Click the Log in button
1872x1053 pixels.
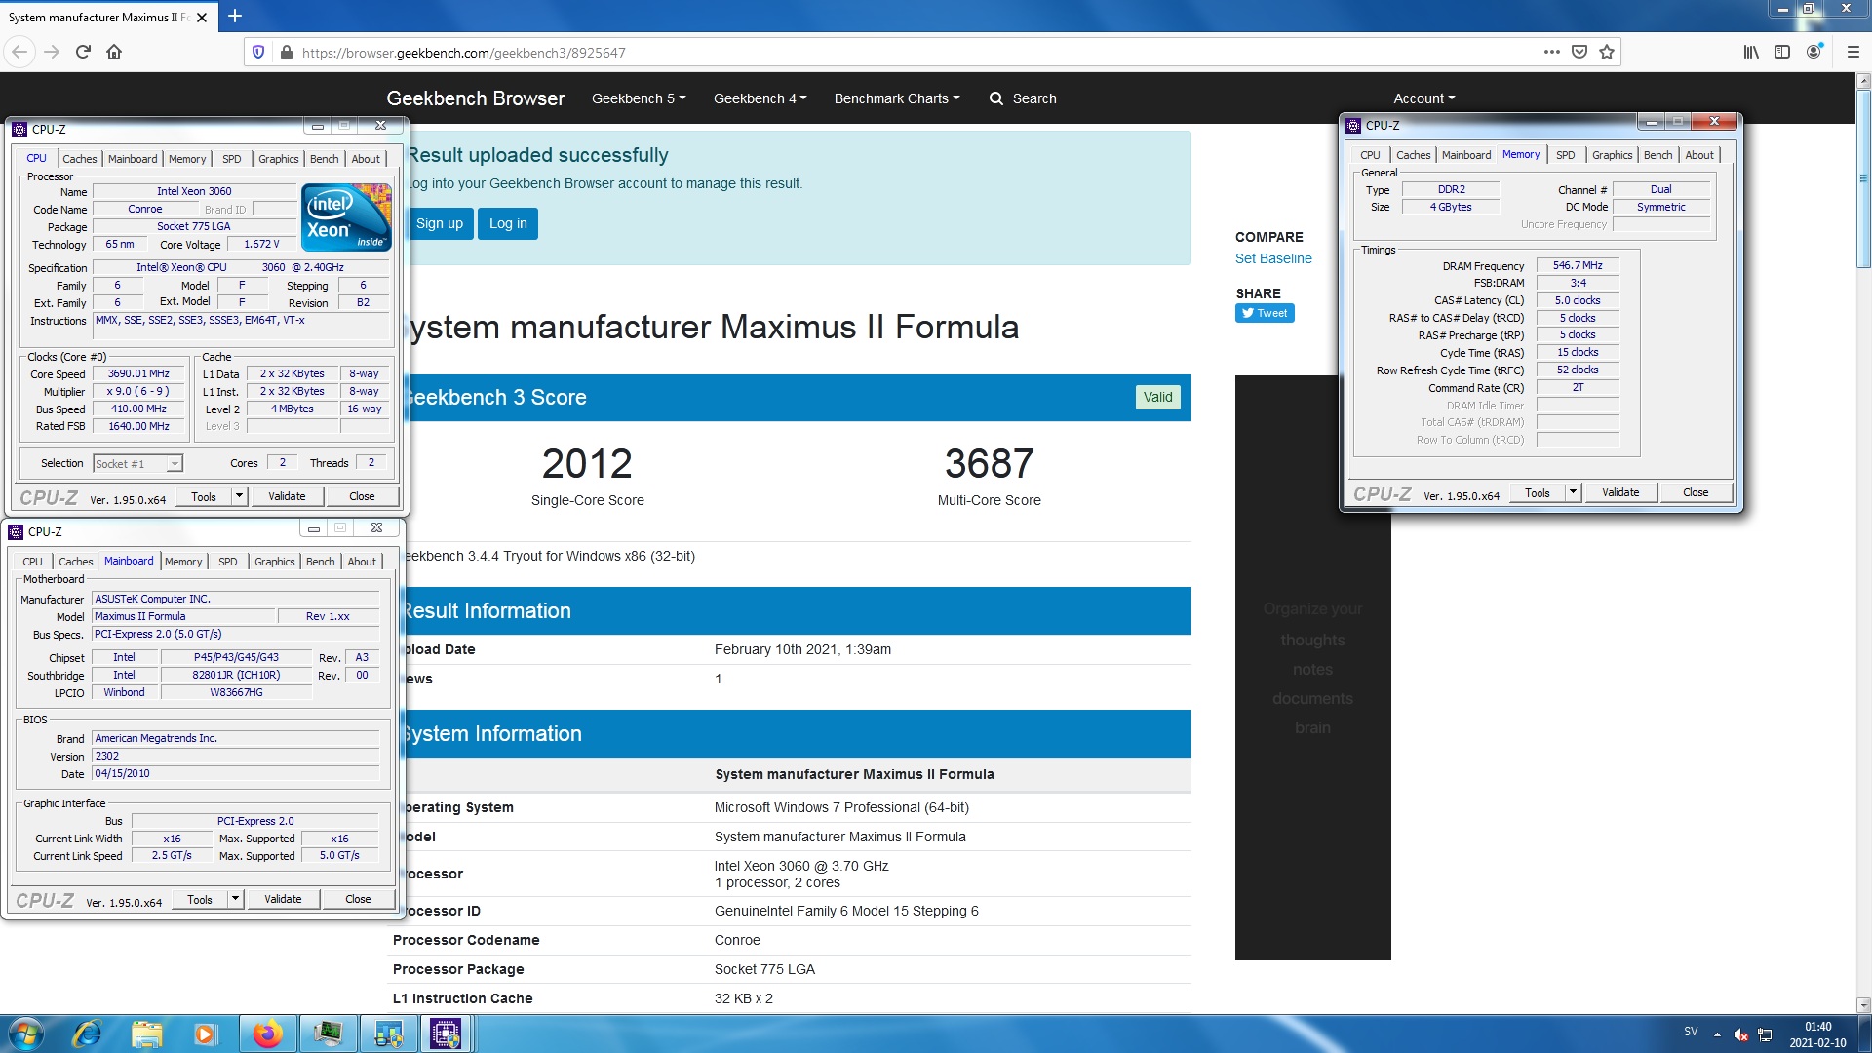pyautogui.click(x=508, y=223)
